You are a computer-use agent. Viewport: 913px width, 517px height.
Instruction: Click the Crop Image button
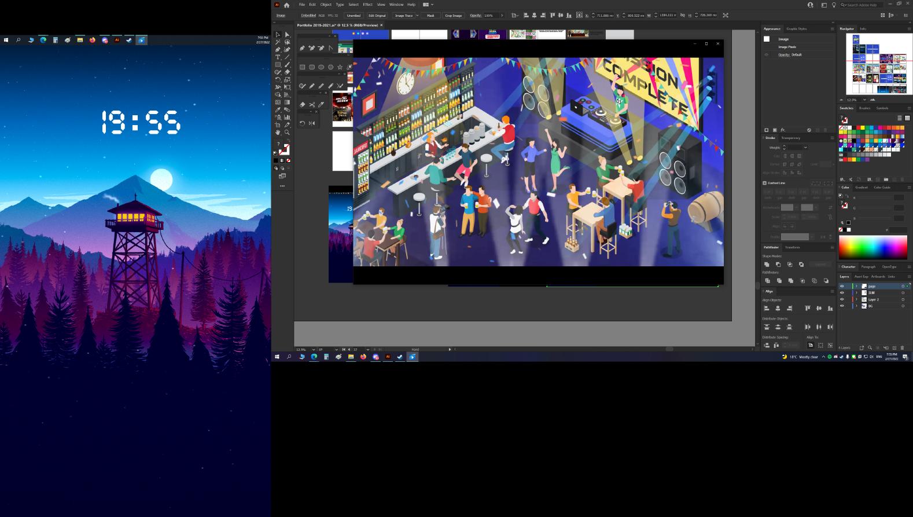click(x=454, y=16)
